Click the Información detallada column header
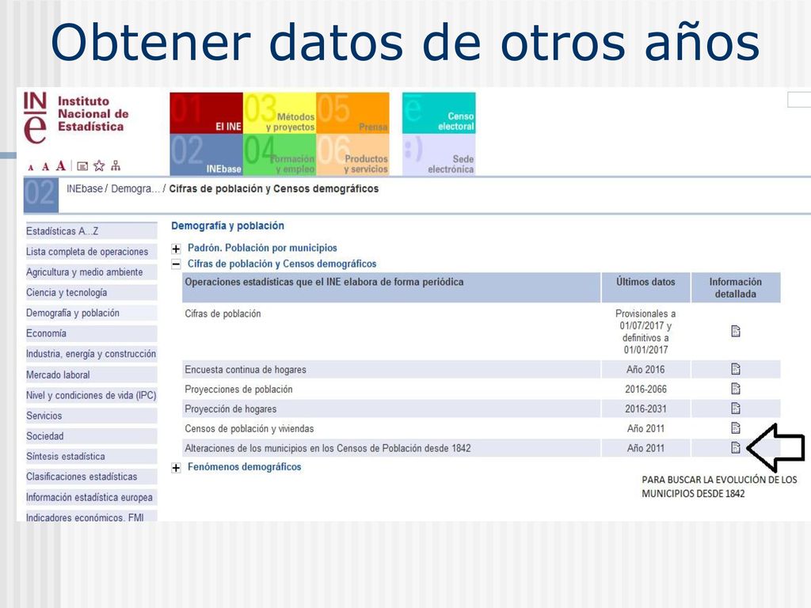The height and width of the screenshot is (608, 811). [736, 287]
